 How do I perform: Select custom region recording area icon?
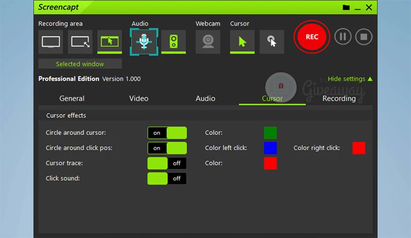(x=80, y=42)
